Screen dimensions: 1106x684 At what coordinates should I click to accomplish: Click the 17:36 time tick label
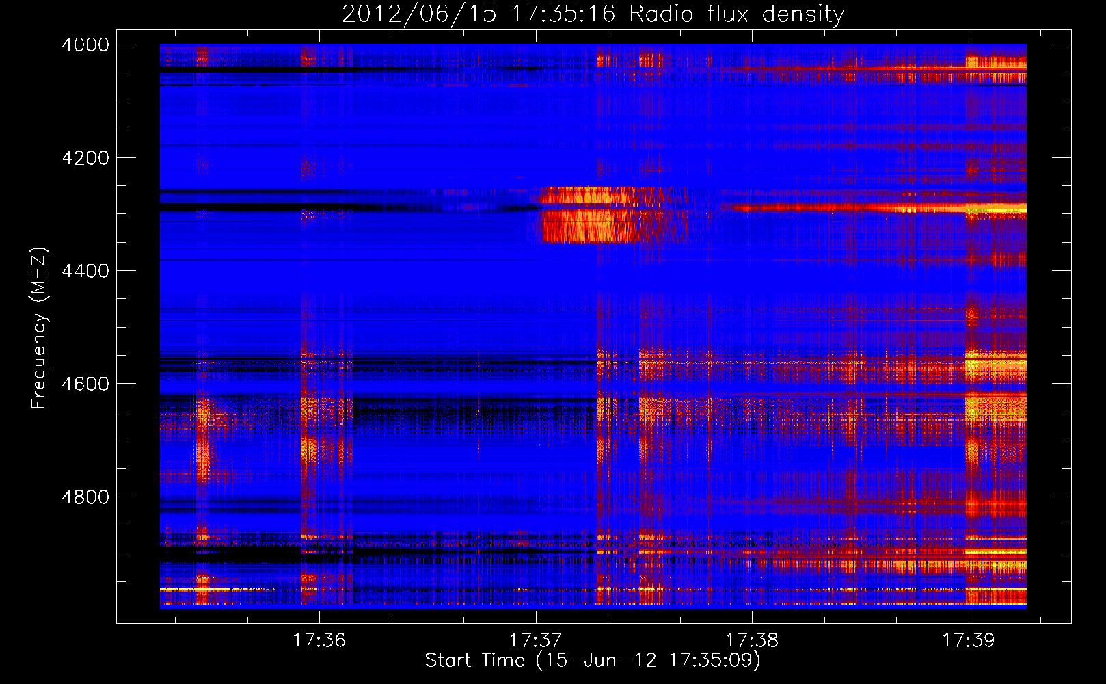click(x=319, y=640)
